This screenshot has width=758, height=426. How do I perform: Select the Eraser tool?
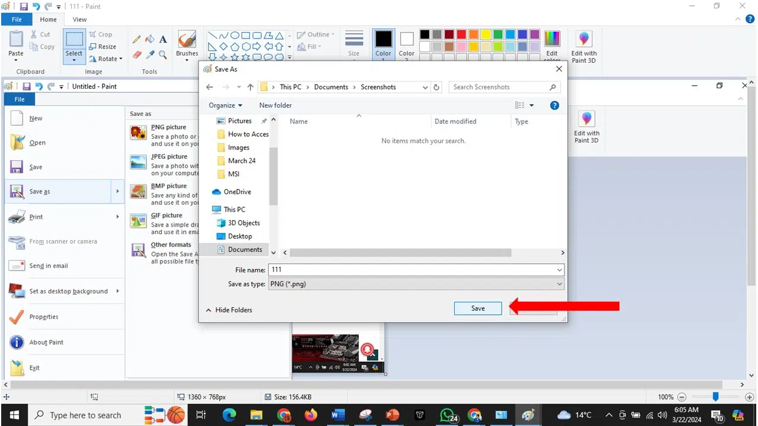coord(137,54)
